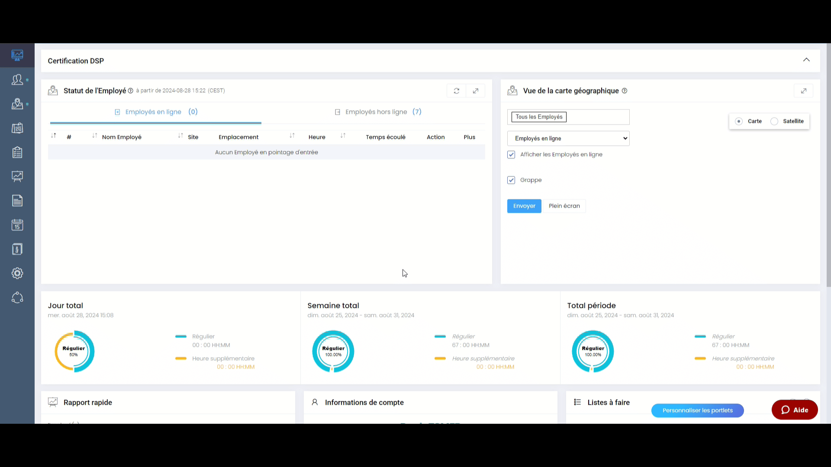Click Personnaliser les portlets button
The width and height of the screenshot is (831, 467).
(x=697, y=410)
